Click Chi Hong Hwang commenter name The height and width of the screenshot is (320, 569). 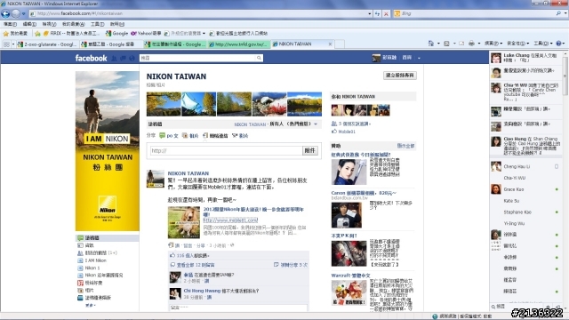click(x=202, y=291)
